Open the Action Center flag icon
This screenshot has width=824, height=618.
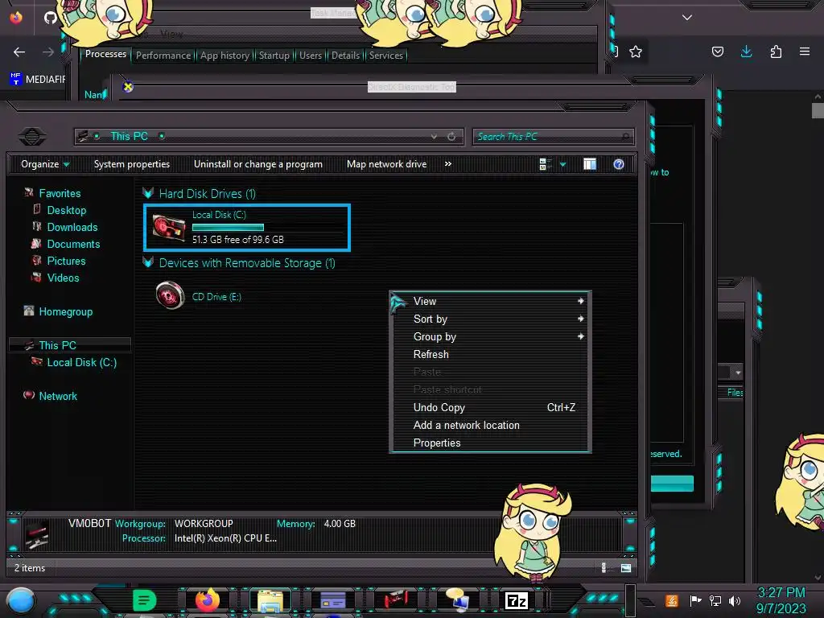pyautogui.click(x=695, y=600)
